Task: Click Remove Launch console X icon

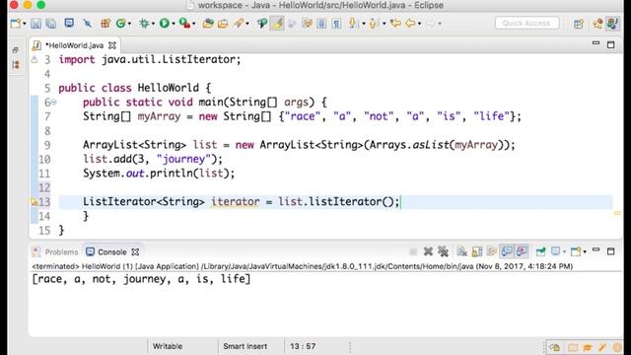Action: click(428, 251)
